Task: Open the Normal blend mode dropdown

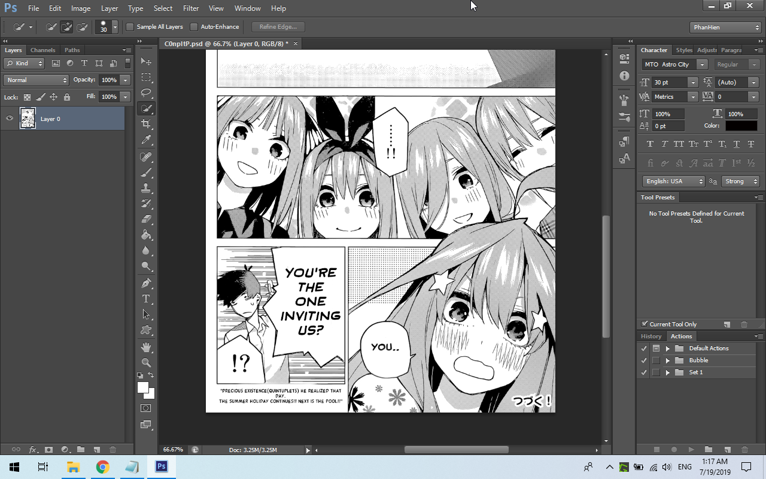Action: 37,80
